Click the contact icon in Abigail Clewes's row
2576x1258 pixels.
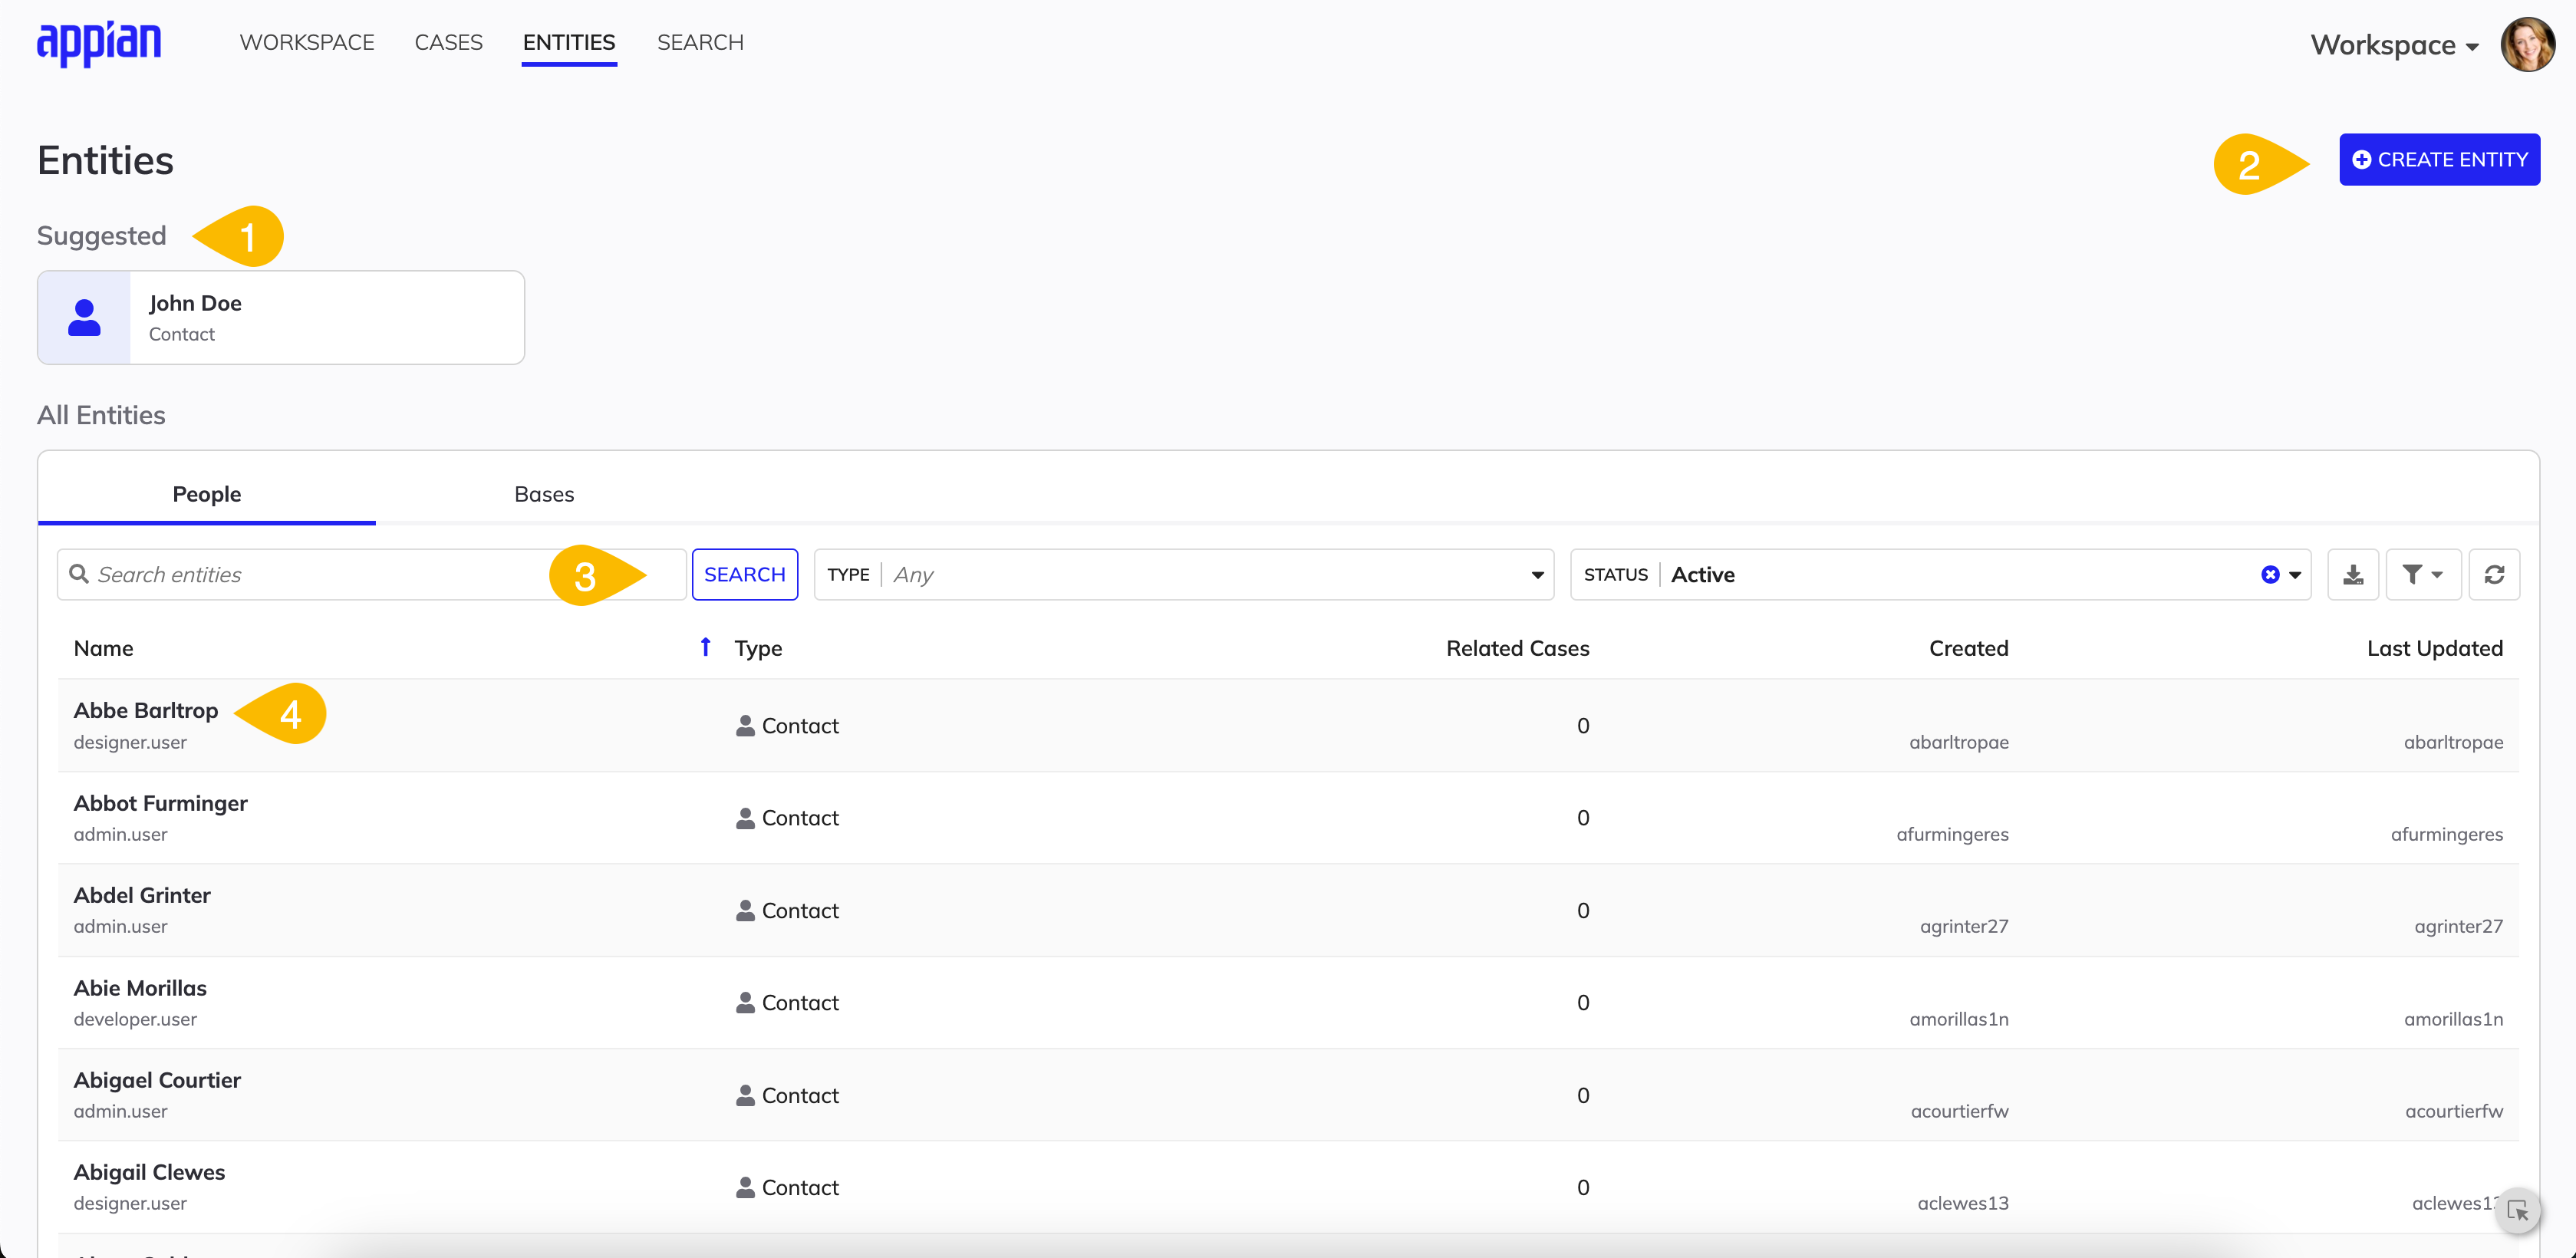click(x=745, y=1188)
